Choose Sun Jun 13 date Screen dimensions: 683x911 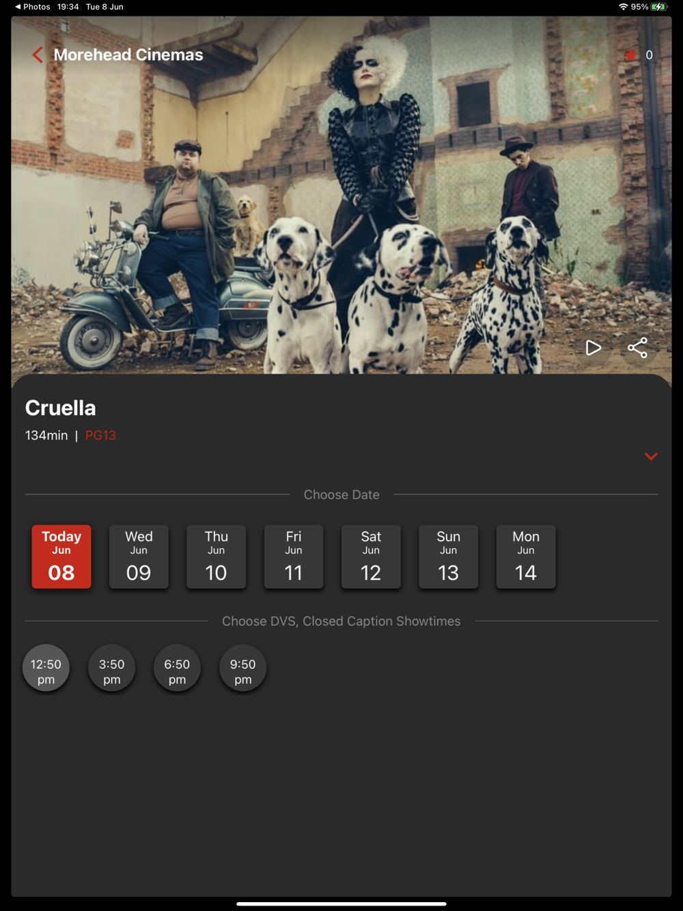(448, 557)
